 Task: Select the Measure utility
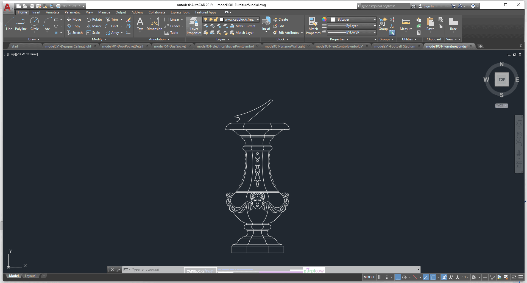406,24
